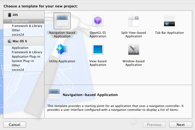Click the Utility Application label
This screenshot has width=195, height=130.
pos(62,61)
